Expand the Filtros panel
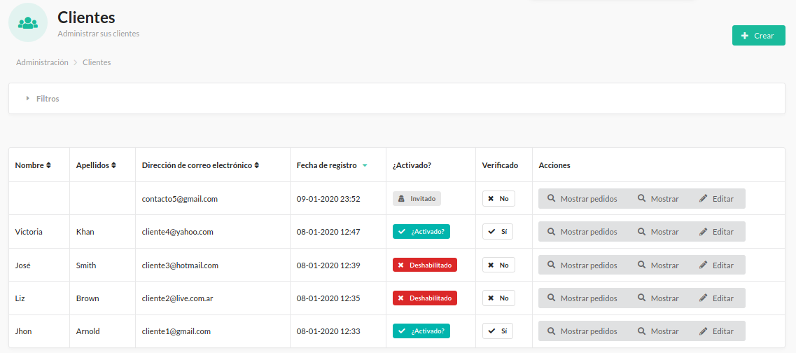Viewport: 796px width, 353px height. (x=397, y=99)
